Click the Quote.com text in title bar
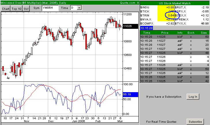The image size is (210, 125). (x=127, y=3)
